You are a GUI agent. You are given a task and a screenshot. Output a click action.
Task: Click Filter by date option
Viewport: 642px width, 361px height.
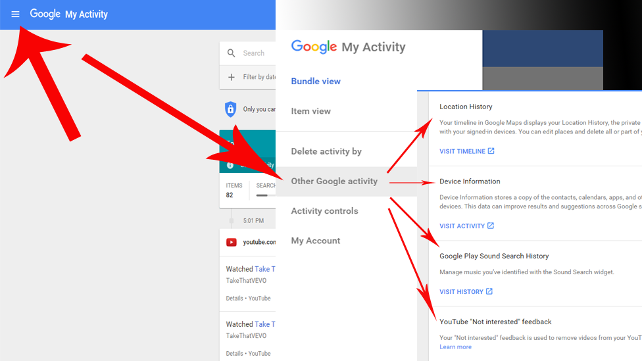click(259, 77)
